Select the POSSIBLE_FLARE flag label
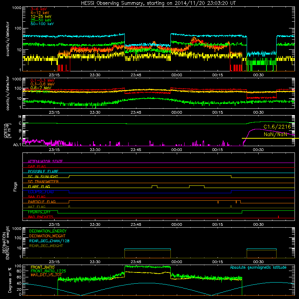The image size is (299, 299). point(43,172)
